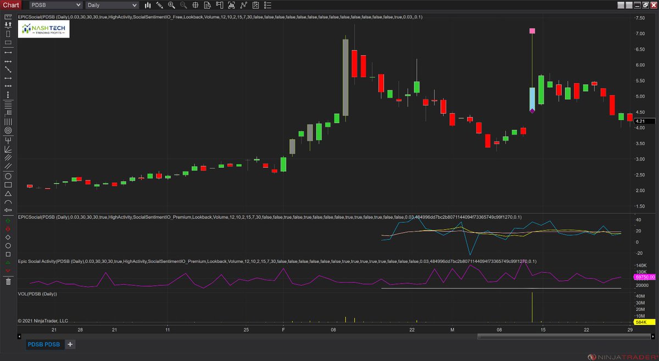Click the zoom out magnifier icon
This screenshot has width=659, height=361.
click(184, 5)
